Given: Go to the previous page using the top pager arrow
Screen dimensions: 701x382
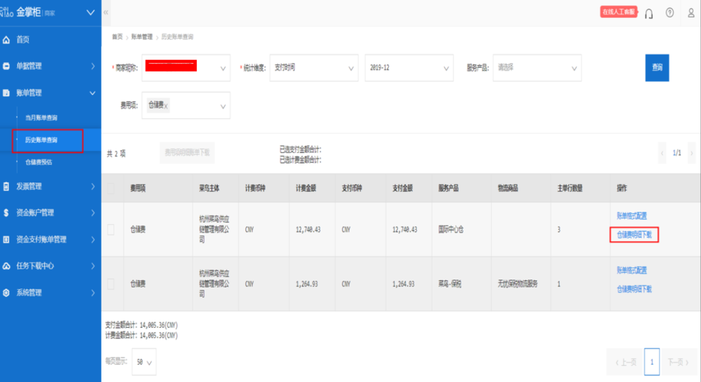Looking at the screenshot, I should pyautogui.click(x=663, y=153).
